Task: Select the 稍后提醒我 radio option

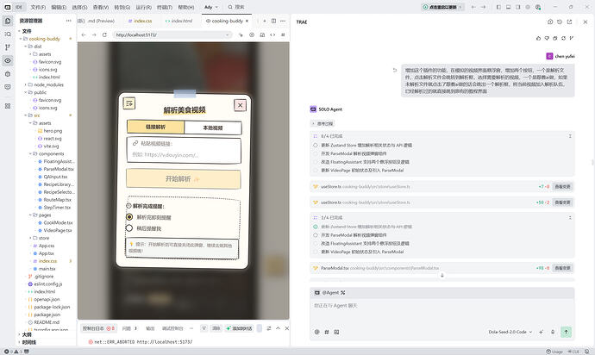Action: [x=129, y=228]
